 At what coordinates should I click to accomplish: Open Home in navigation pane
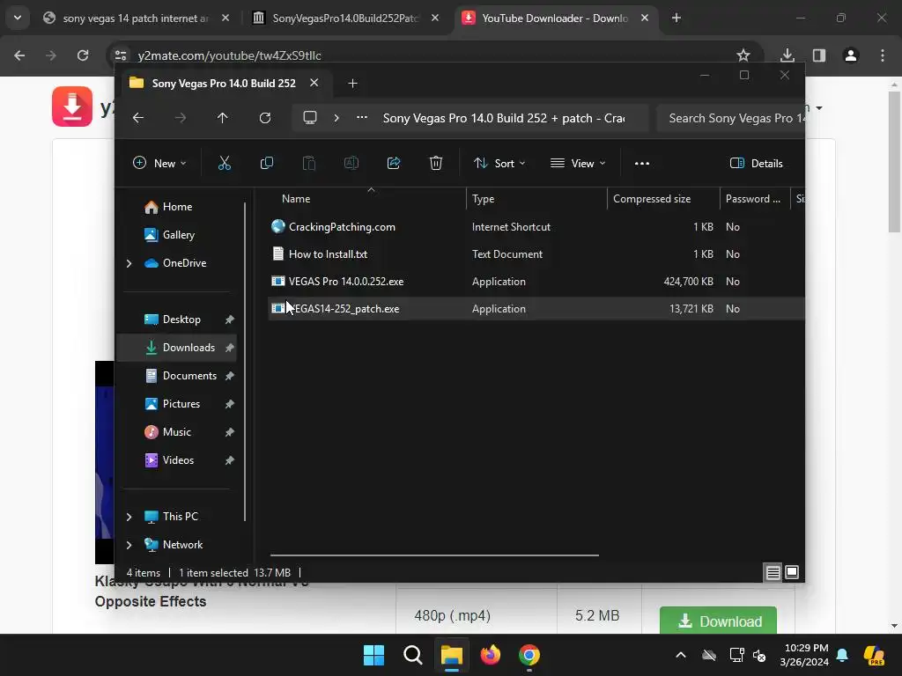[177, 207]
